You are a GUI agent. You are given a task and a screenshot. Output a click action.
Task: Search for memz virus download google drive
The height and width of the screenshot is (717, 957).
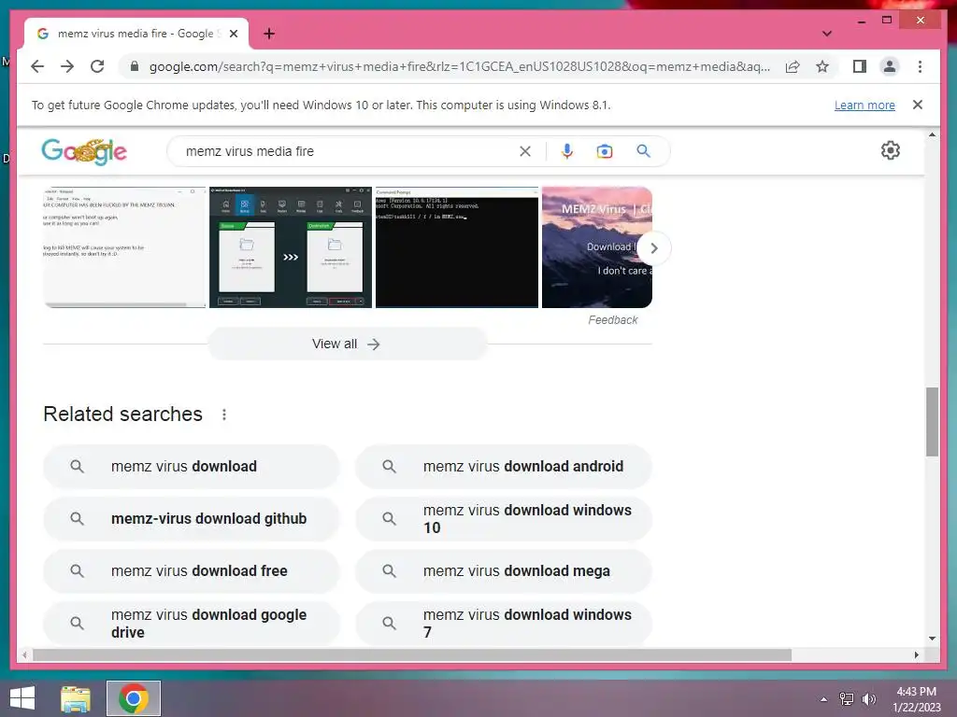pyautogui.click(x=191, y=623)
